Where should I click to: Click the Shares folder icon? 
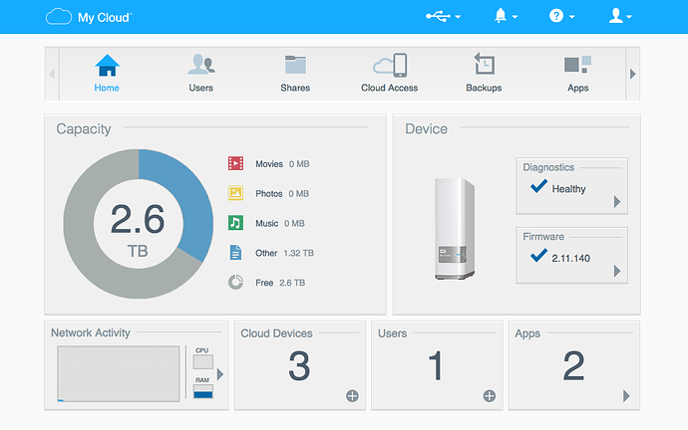[295, 65]
